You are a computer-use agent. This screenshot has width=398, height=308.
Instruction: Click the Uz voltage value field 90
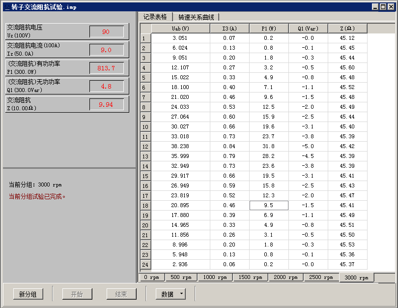coord(106,32)
